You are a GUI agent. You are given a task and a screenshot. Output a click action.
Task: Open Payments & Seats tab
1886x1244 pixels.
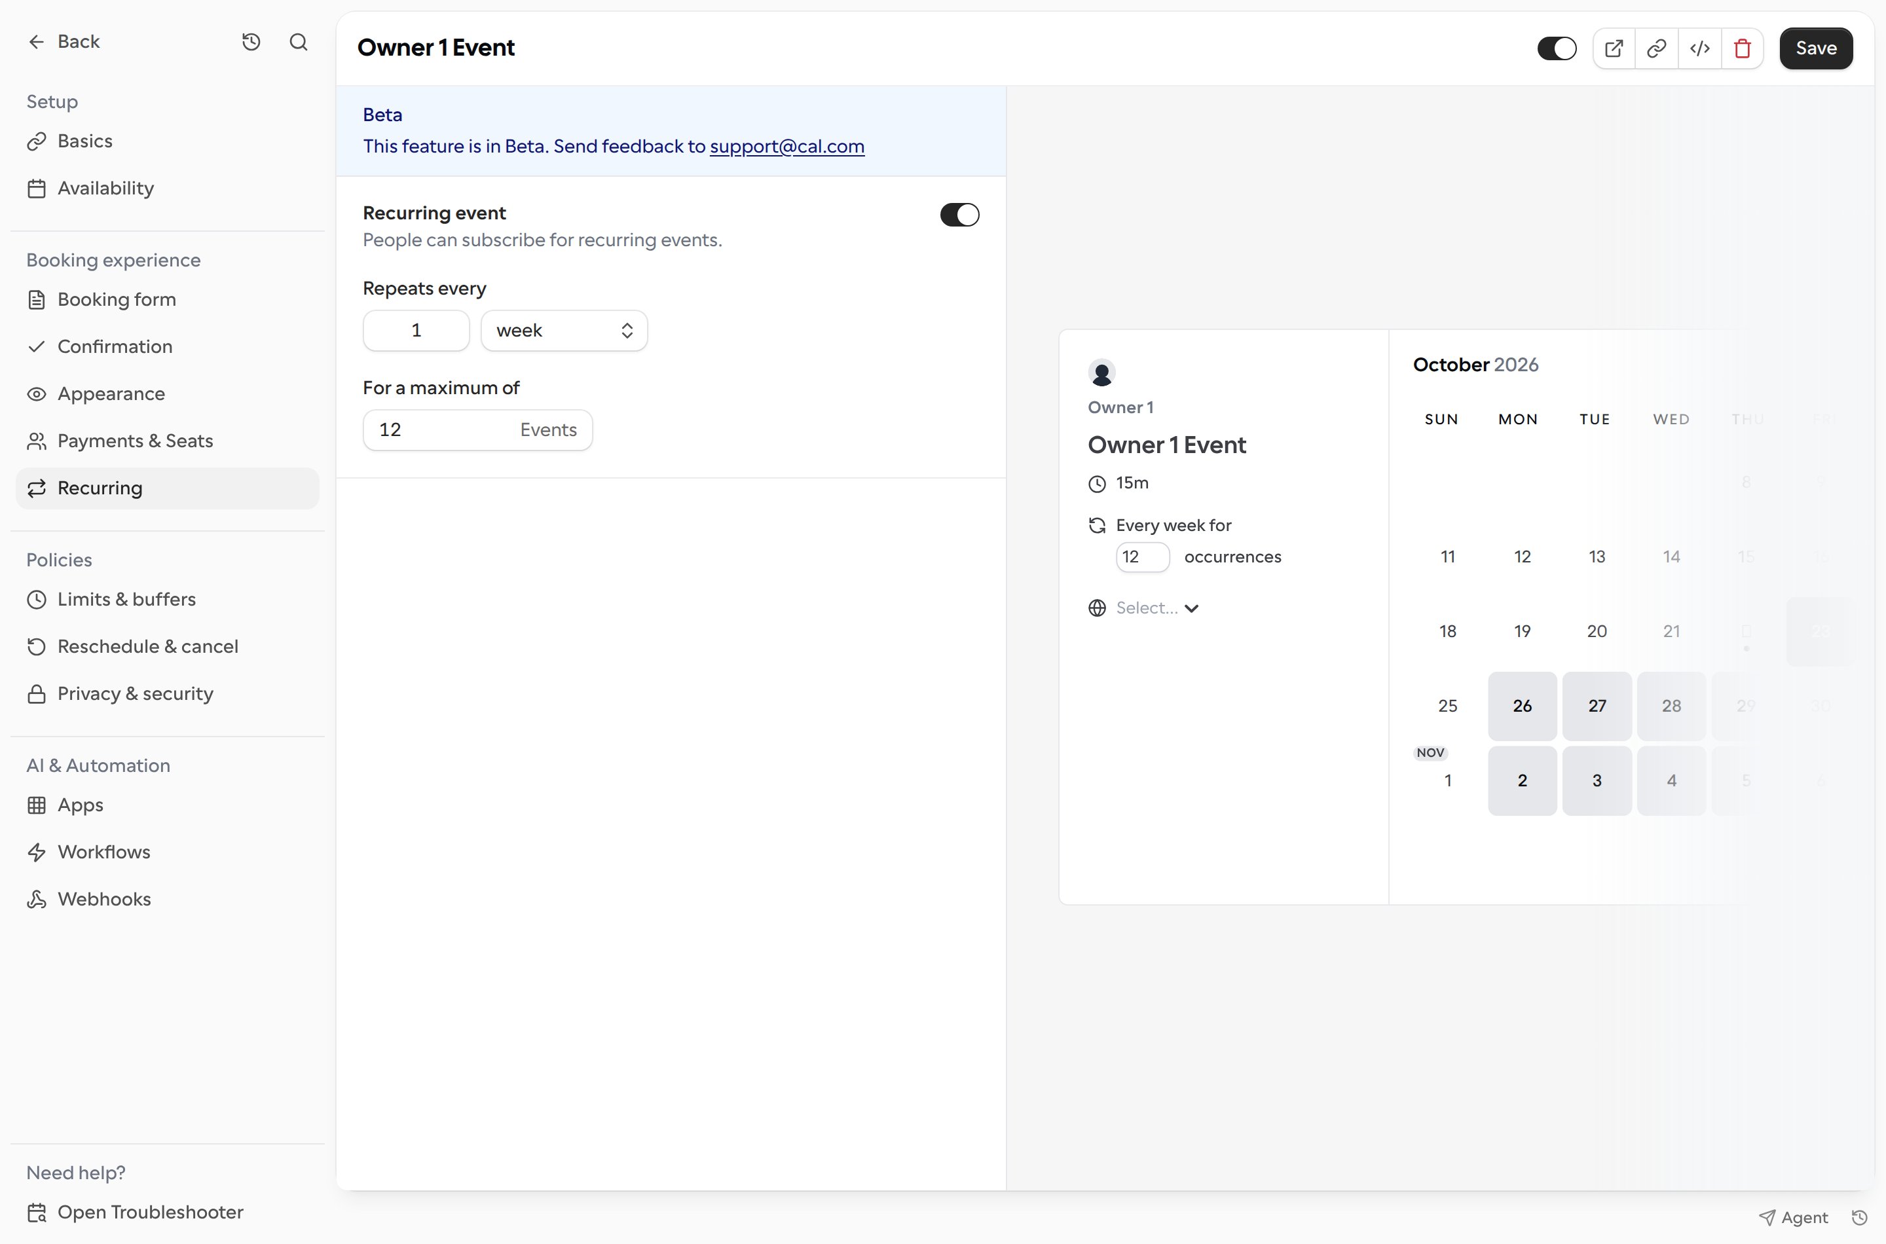(168, 441)
